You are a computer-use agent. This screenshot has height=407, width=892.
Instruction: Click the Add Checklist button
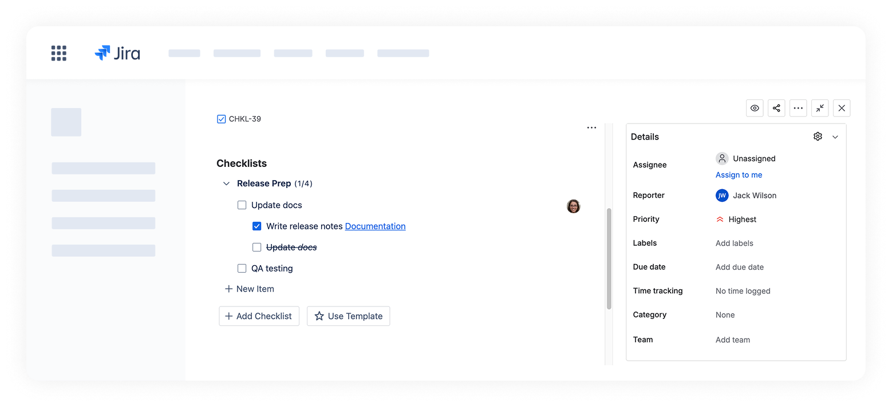click(259, 316)
